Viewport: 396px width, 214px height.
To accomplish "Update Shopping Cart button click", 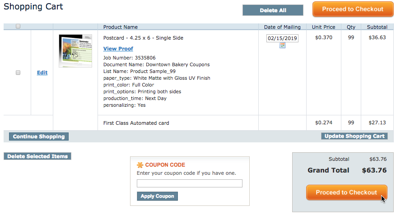I will pyautogui.click(x=354, y=136).
